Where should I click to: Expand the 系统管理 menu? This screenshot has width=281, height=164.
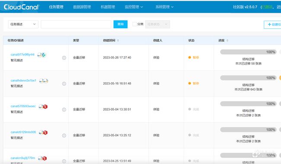[x=164, y=7]
